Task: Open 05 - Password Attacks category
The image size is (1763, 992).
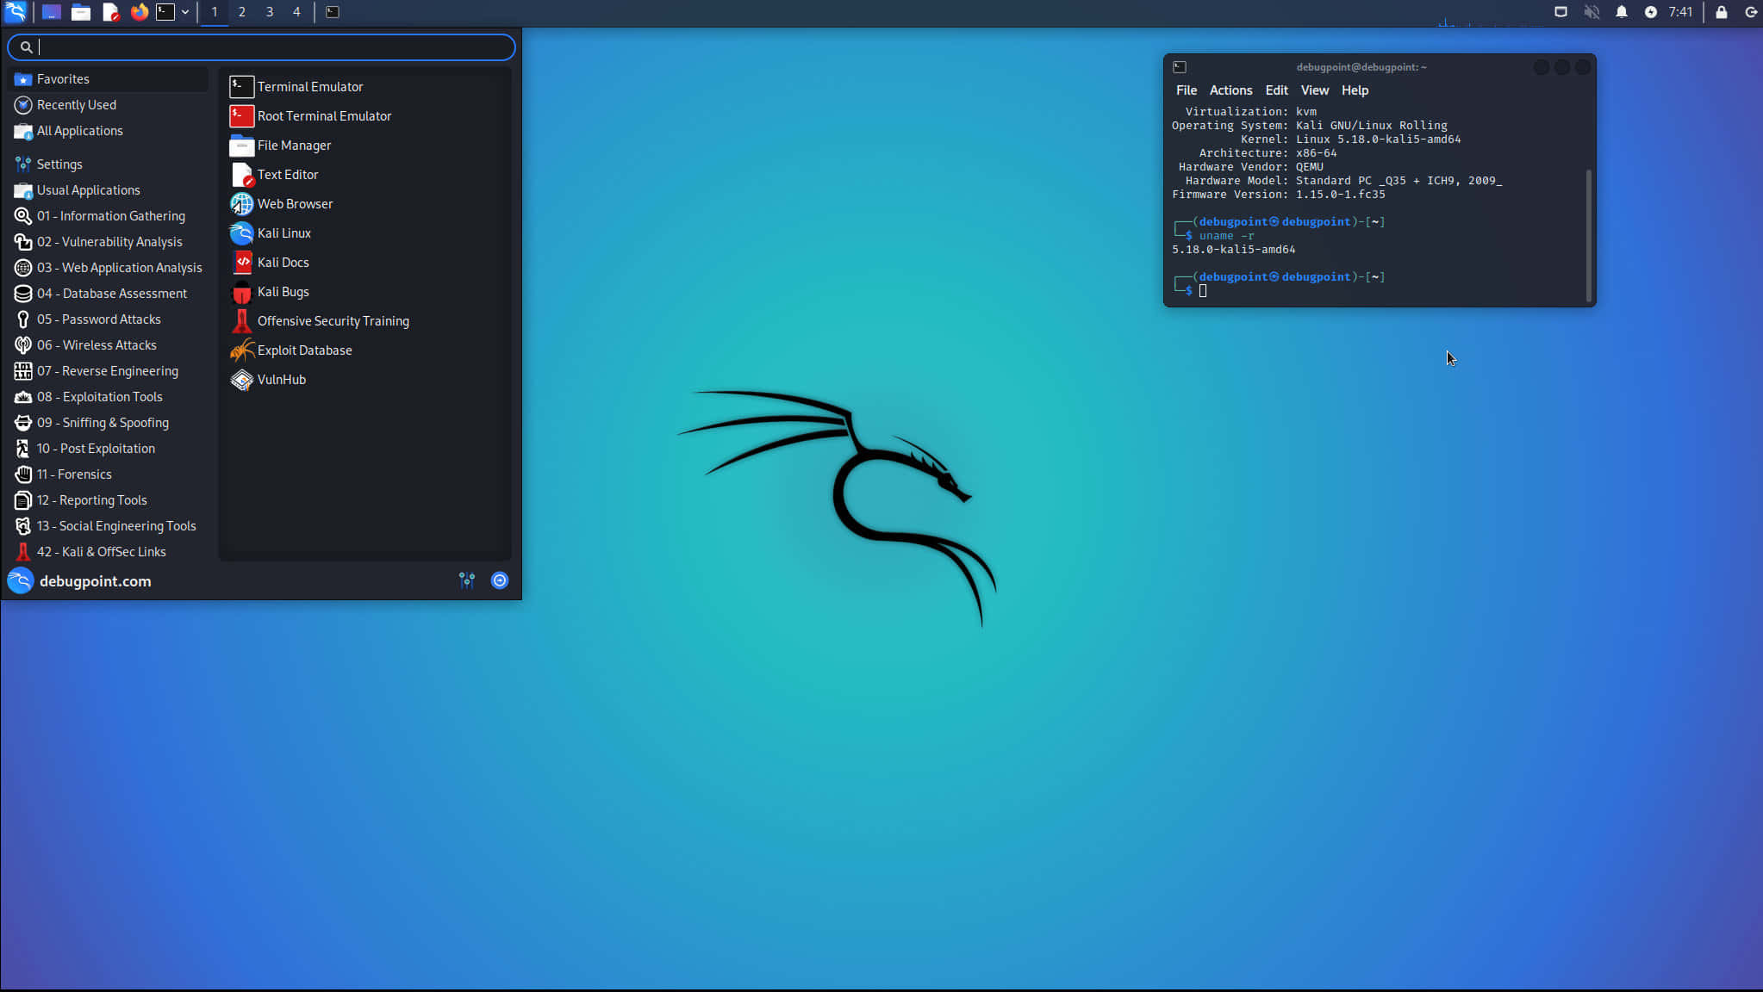Action: pyautogui.click(x=109, y=319)
